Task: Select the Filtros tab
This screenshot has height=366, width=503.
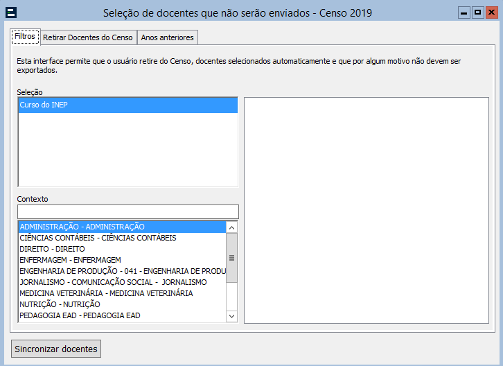Action: (25, 37)
